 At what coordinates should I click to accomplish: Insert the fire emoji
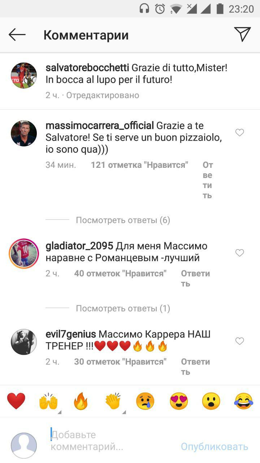pyautogui.click(x=81, y=401)
